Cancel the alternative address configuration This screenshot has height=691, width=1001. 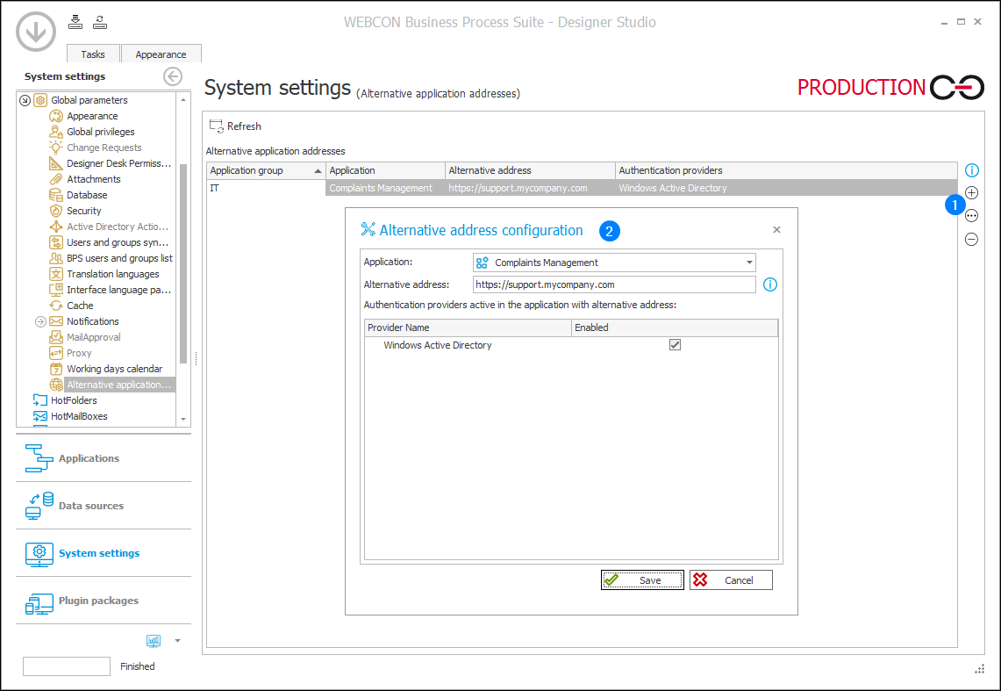(731, 579)
